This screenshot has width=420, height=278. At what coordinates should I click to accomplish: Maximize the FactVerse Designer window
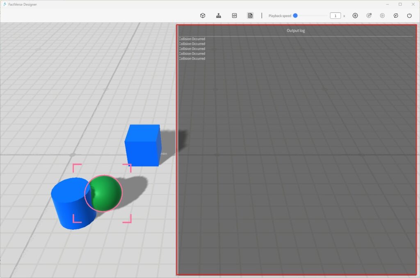coord(400,4)
